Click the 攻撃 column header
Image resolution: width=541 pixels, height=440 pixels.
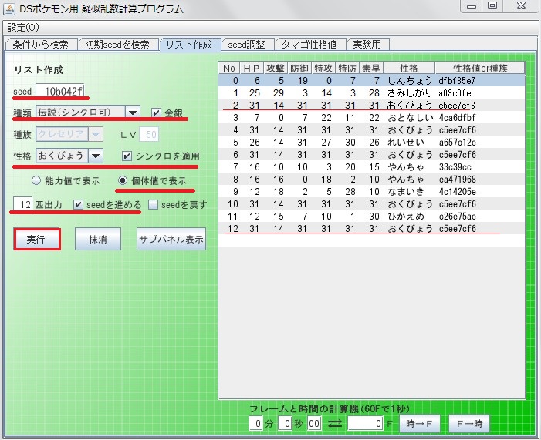[276, 69]
